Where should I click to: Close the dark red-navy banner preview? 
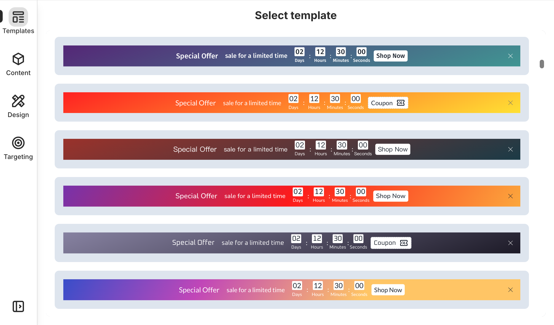click(x=510, y=149)
